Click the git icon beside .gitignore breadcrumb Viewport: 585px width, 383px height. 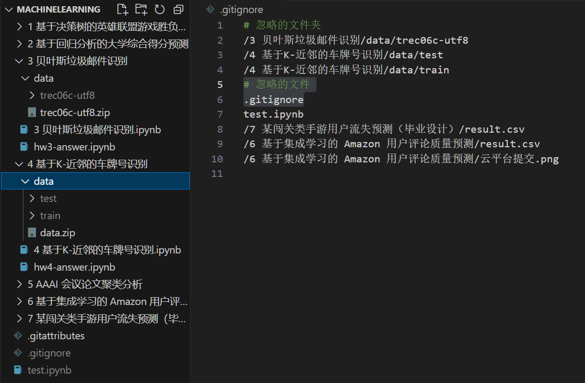click(211, 9)
